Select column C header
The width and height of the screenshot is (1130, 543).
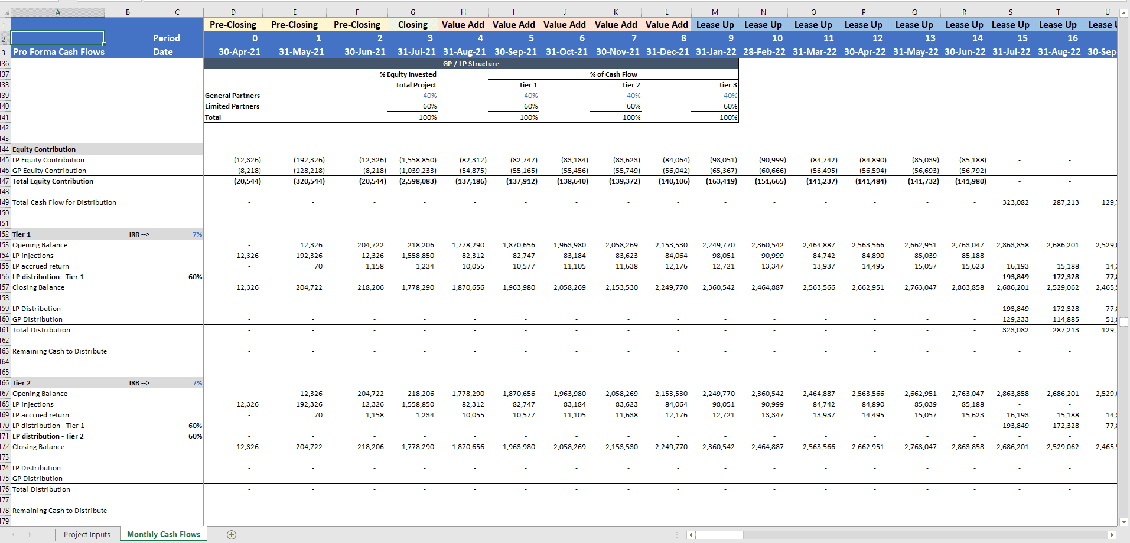click(177, 12)
